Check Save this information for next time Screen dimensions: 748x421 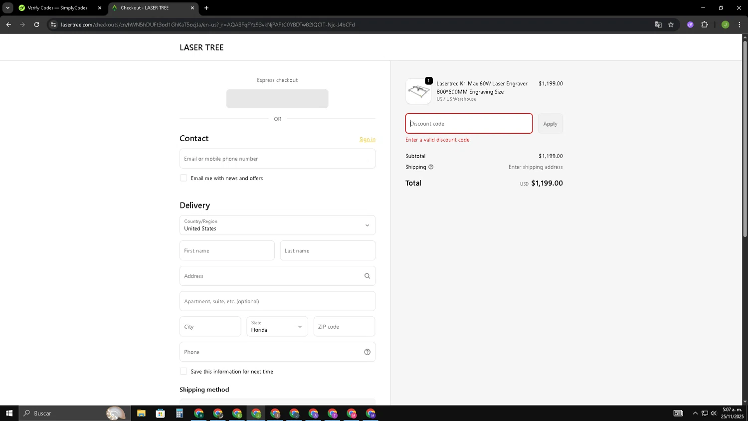click(184, 371)
